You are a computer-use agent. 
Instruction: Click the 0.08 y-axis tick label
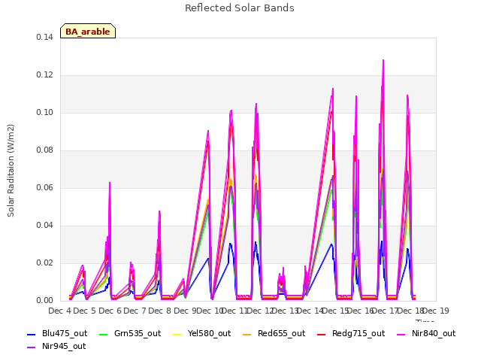point(44,150)
